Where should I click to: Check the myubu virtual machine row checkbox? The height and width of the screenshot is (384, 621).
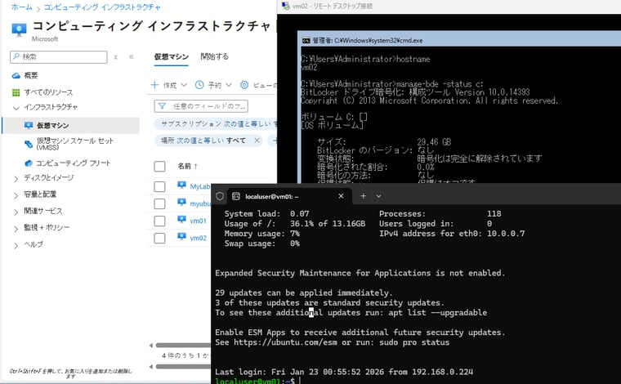[159, 204]
